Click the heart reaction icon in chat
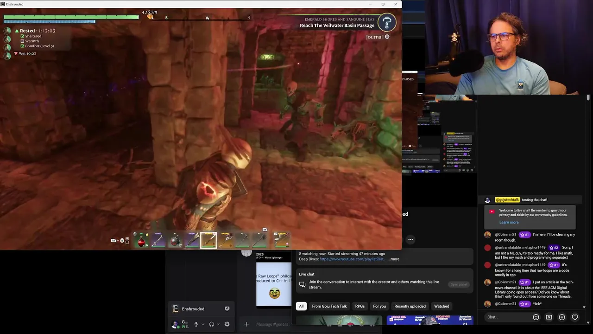 point(575,317)
